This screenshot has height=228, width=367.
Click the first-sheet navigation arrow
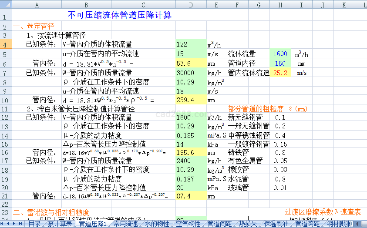click(3, 224)
